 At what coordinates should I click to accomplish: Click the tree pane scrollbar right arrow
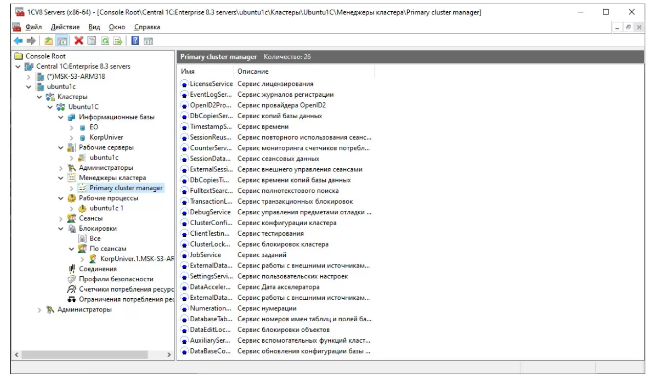click(170, 354)
